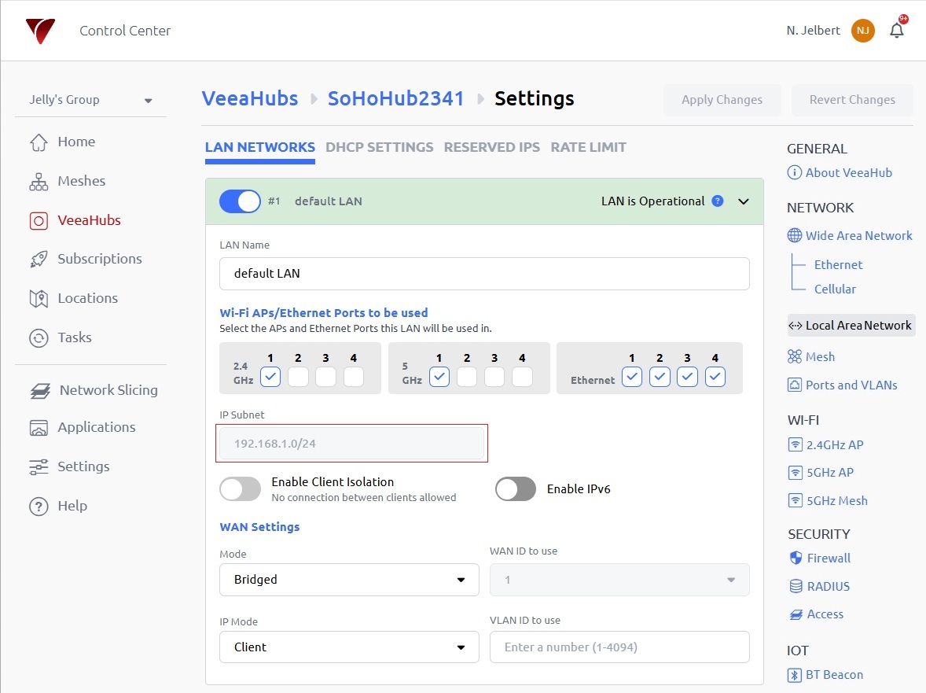The width and height of the screenshot is (926, 693).
Task: Click the Veea logo icon
Action: point(40,31)
